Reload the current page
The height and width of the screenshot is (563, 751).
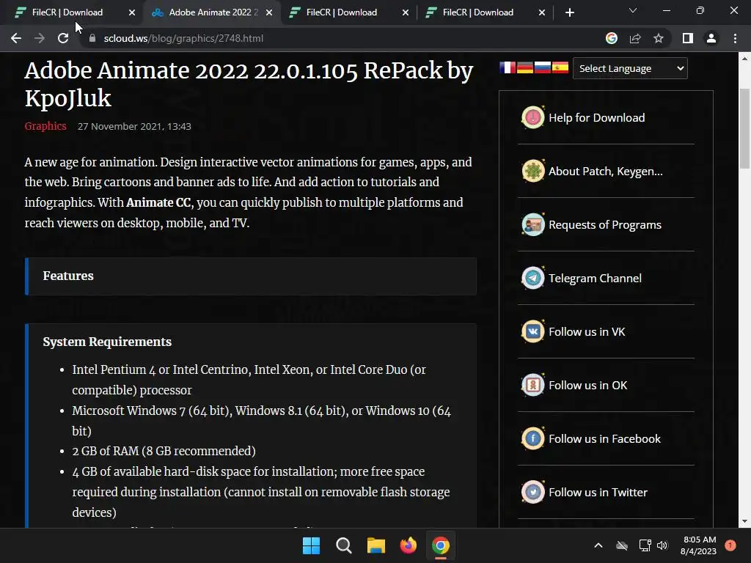[x=63, y=38]
